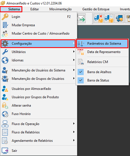Click the Fuso Horário clock globe icon
Image resolution: width=130 pixels, height=156 pixels.
coord(5,114)
